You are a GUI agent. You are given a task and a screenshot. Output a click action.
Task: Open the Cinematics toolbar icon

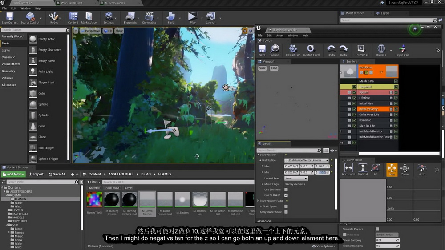coord(149,18)
